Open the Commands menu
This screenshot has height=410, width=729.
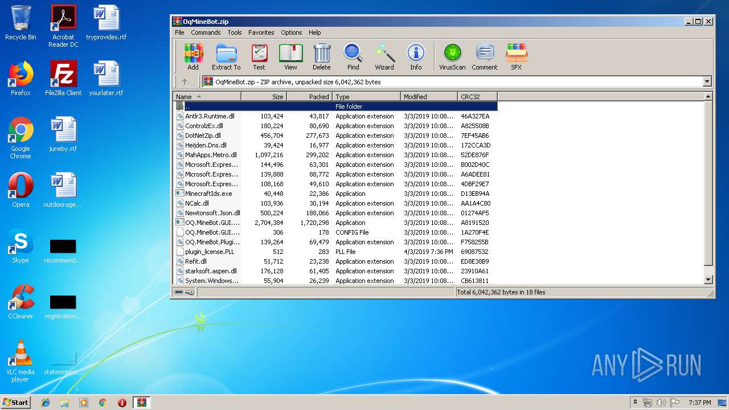[206, 32]
